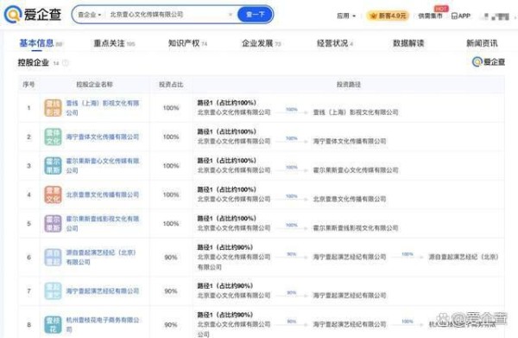Click the orange company logo in row 4
The image size is (518, 338).
(53, 195)
